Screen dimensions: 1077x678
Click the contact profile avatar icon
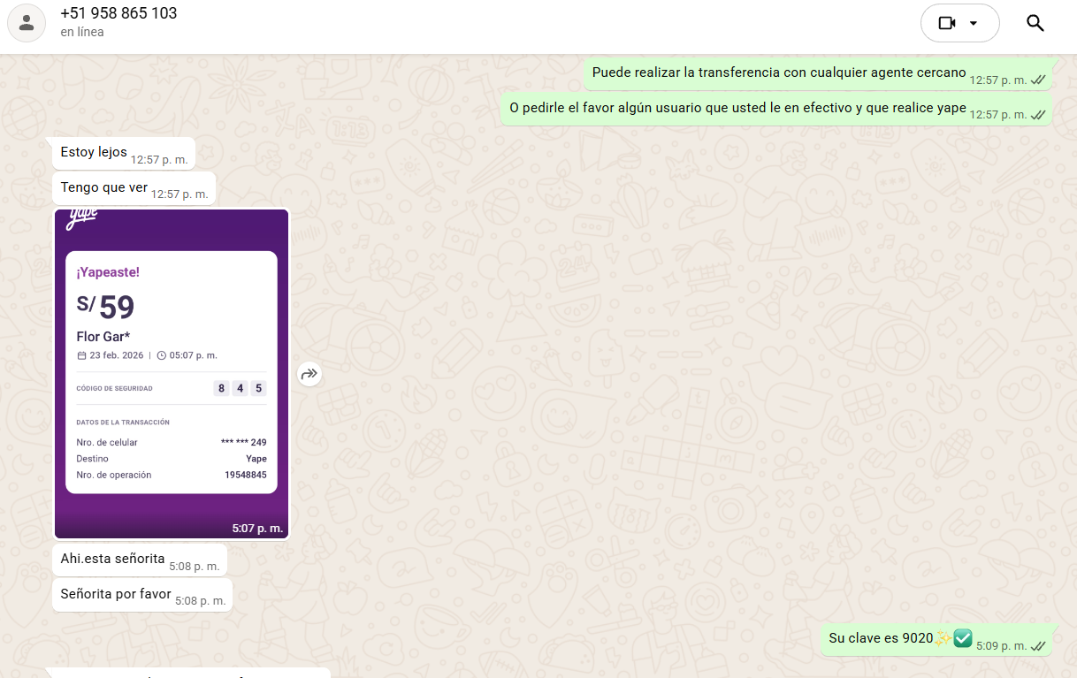click(x=27, y=23)
